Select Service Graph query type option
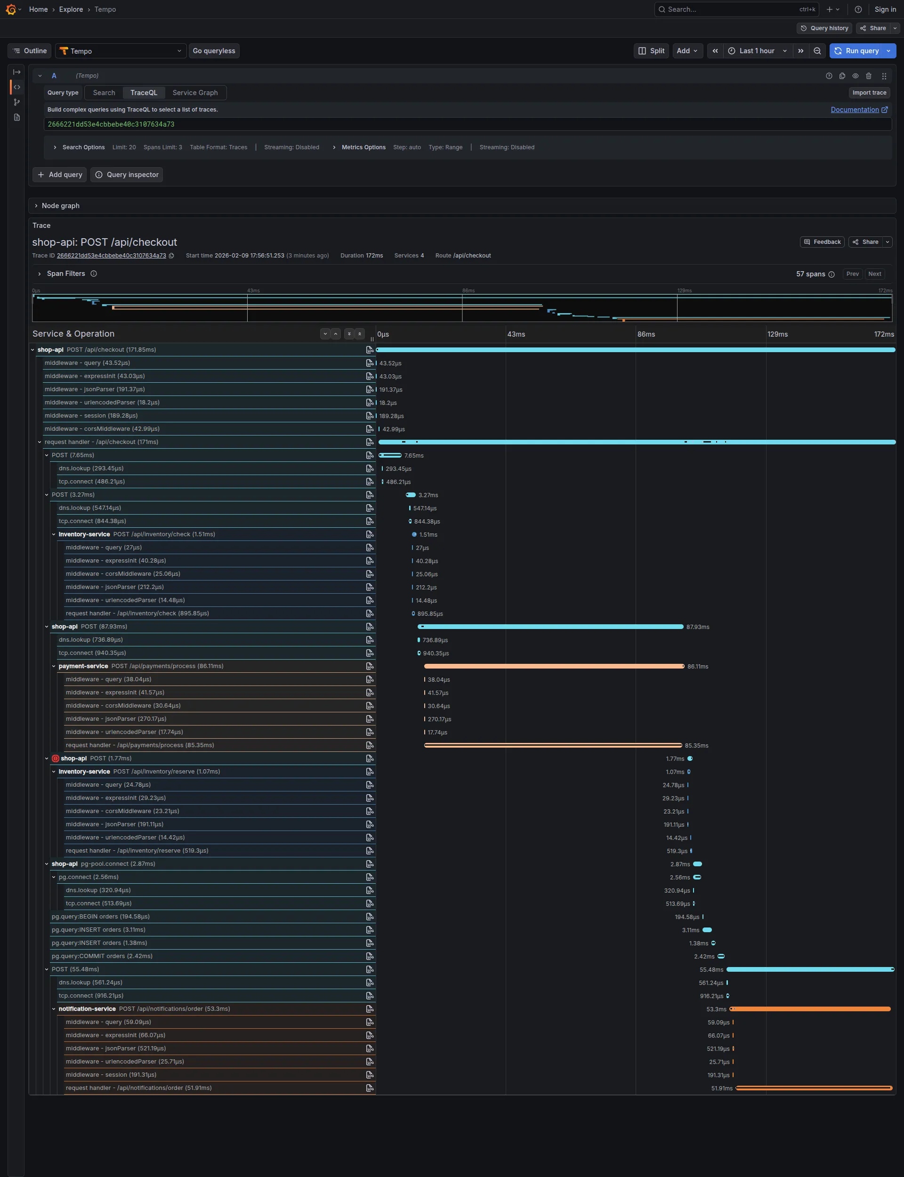This screenshot has height=1177, width=904. click(x=195, y=93)
